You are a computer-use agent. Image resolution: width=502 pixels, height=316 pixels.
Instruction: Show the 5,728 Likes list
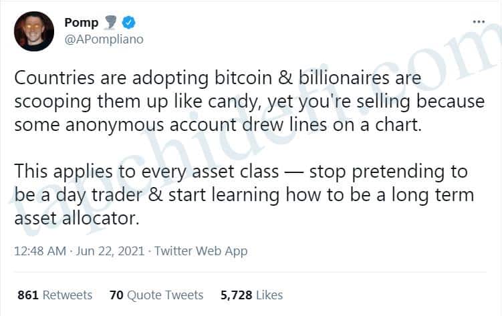point(251,295)
